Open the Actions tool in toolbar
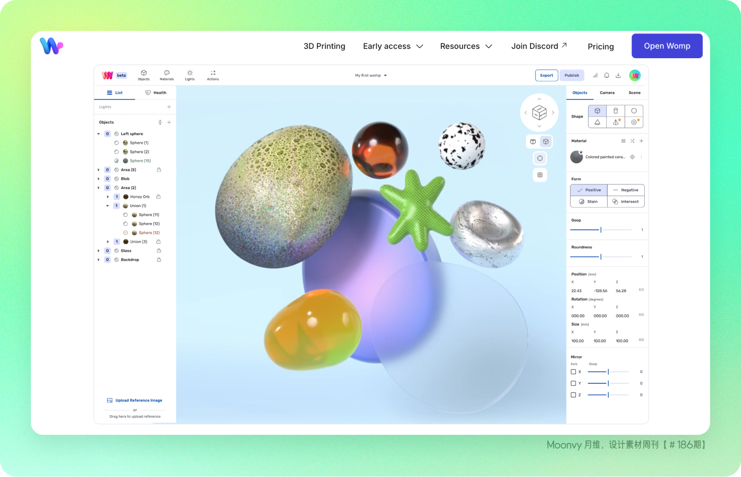This screenshot has width=741, height=477. click(213, 75)
